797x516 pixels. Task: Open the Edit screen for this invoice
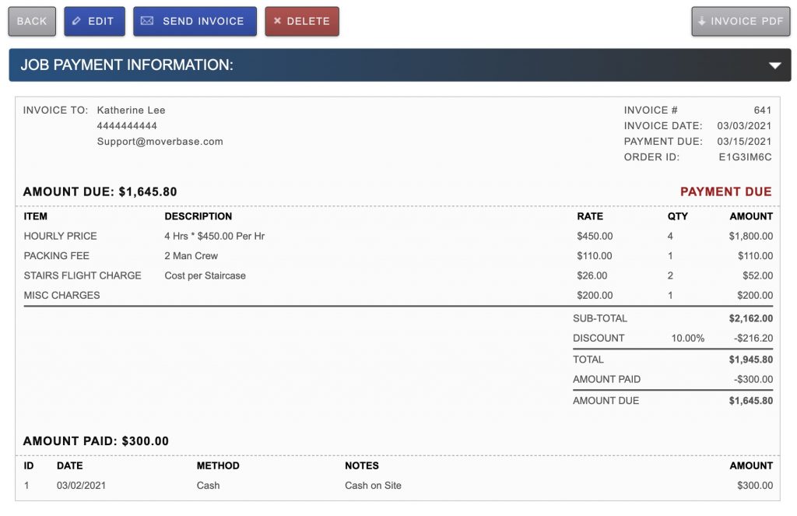(x=94, y=21)
